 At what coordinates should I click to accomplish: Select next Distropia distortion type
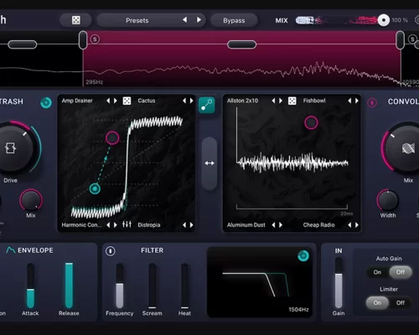pos(192,224)
